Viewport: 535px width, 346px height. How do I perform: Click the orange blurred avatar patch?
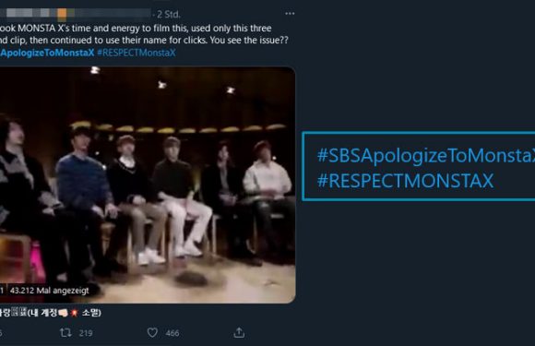click(x=62, y=15)
